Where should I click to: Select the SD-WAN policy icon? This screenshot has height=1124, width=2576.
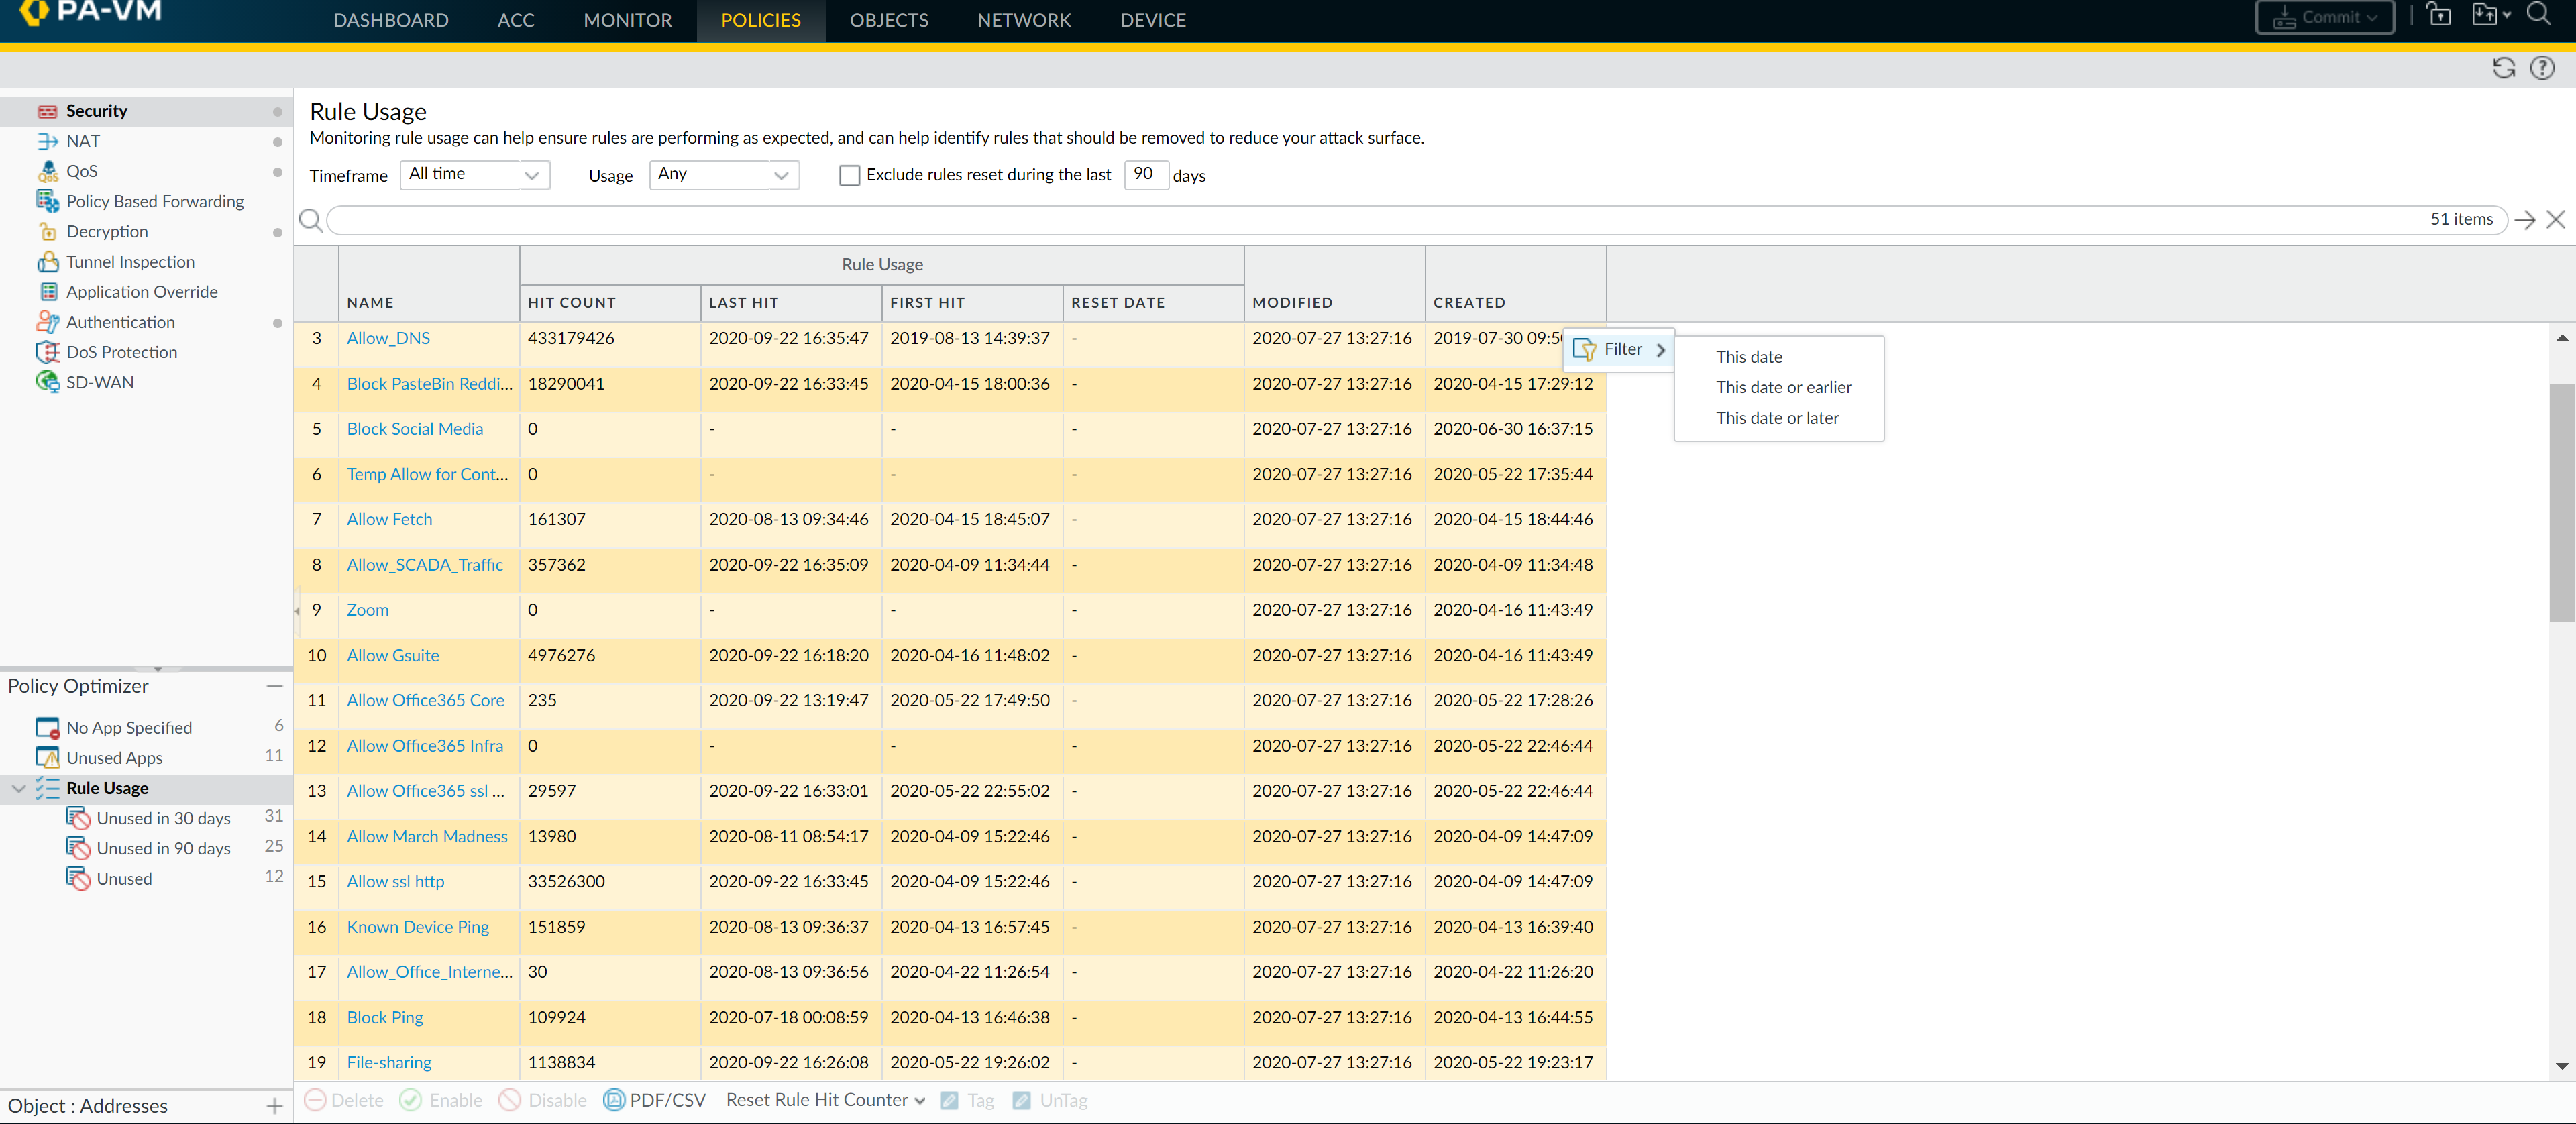pos(47,382)
